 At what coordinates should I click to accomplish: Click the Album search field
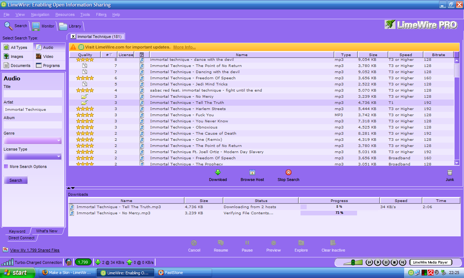tap(33, 125)
